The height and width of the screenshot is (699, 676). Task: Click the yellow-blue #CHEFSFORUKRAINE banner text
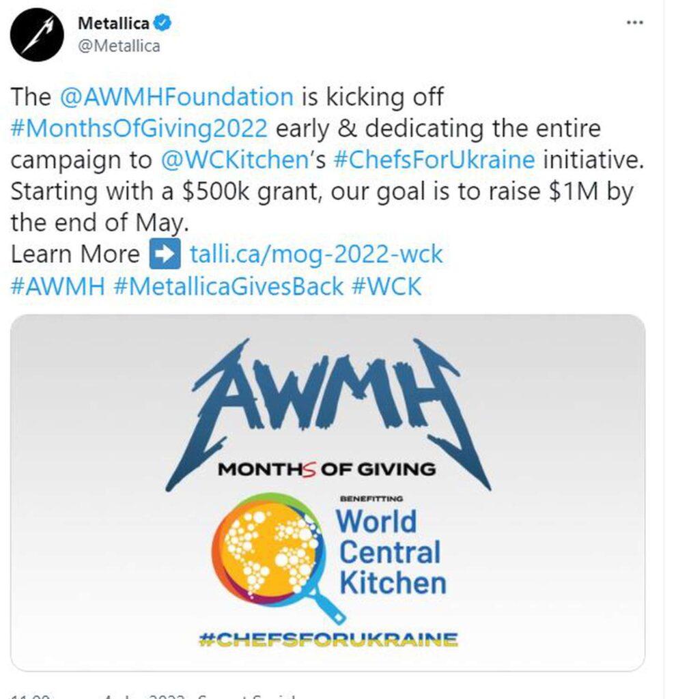click(x=327, y=640)
